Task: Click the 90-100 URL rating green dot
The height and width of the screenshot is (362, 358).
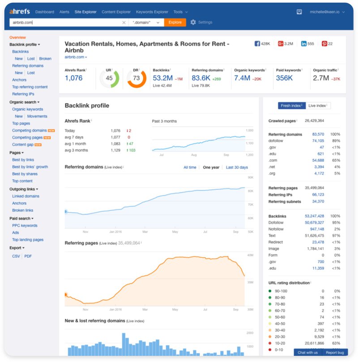Action: tap(270, 291)
